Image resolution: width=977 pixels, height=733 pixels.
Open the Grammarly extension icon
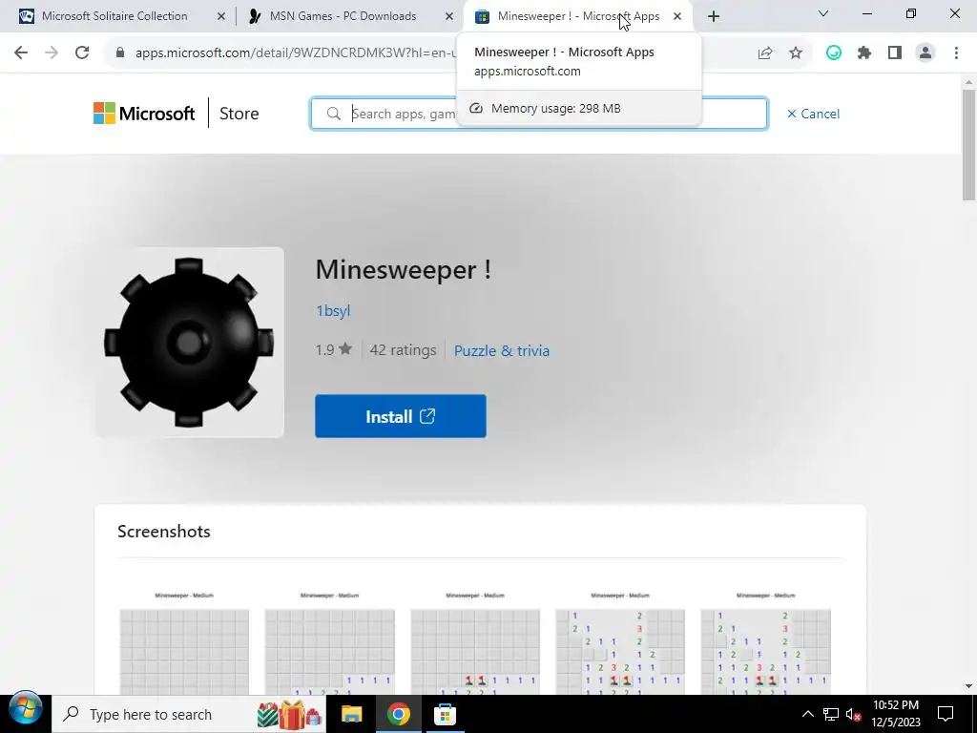point(834,53)
